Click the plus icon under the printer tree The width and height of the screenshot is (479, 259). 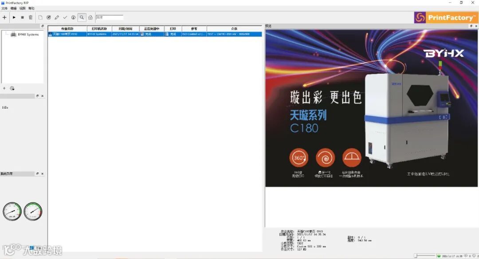pos(4,88)
